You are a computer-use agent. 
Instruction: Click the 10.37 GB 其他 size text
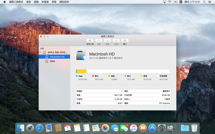(x=148, y=79)
